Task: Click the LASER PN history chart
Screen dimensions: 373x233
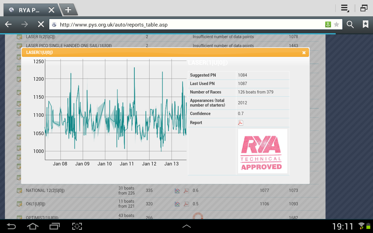Action: coord(109,112)
